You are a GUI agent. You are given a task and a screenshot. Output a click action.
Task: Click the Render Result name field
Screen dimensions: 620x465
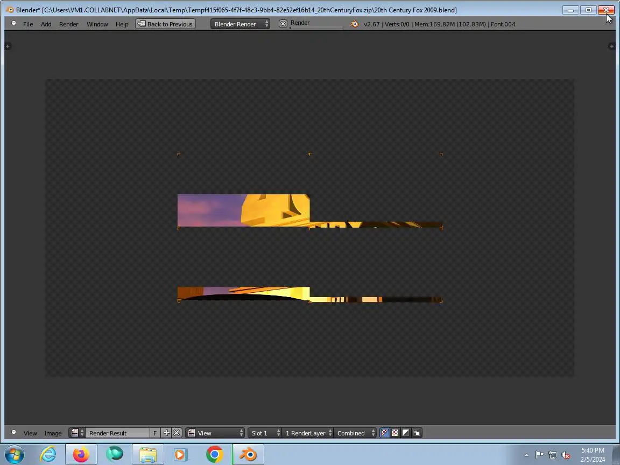pyautogui.click(x=117, y=433)
